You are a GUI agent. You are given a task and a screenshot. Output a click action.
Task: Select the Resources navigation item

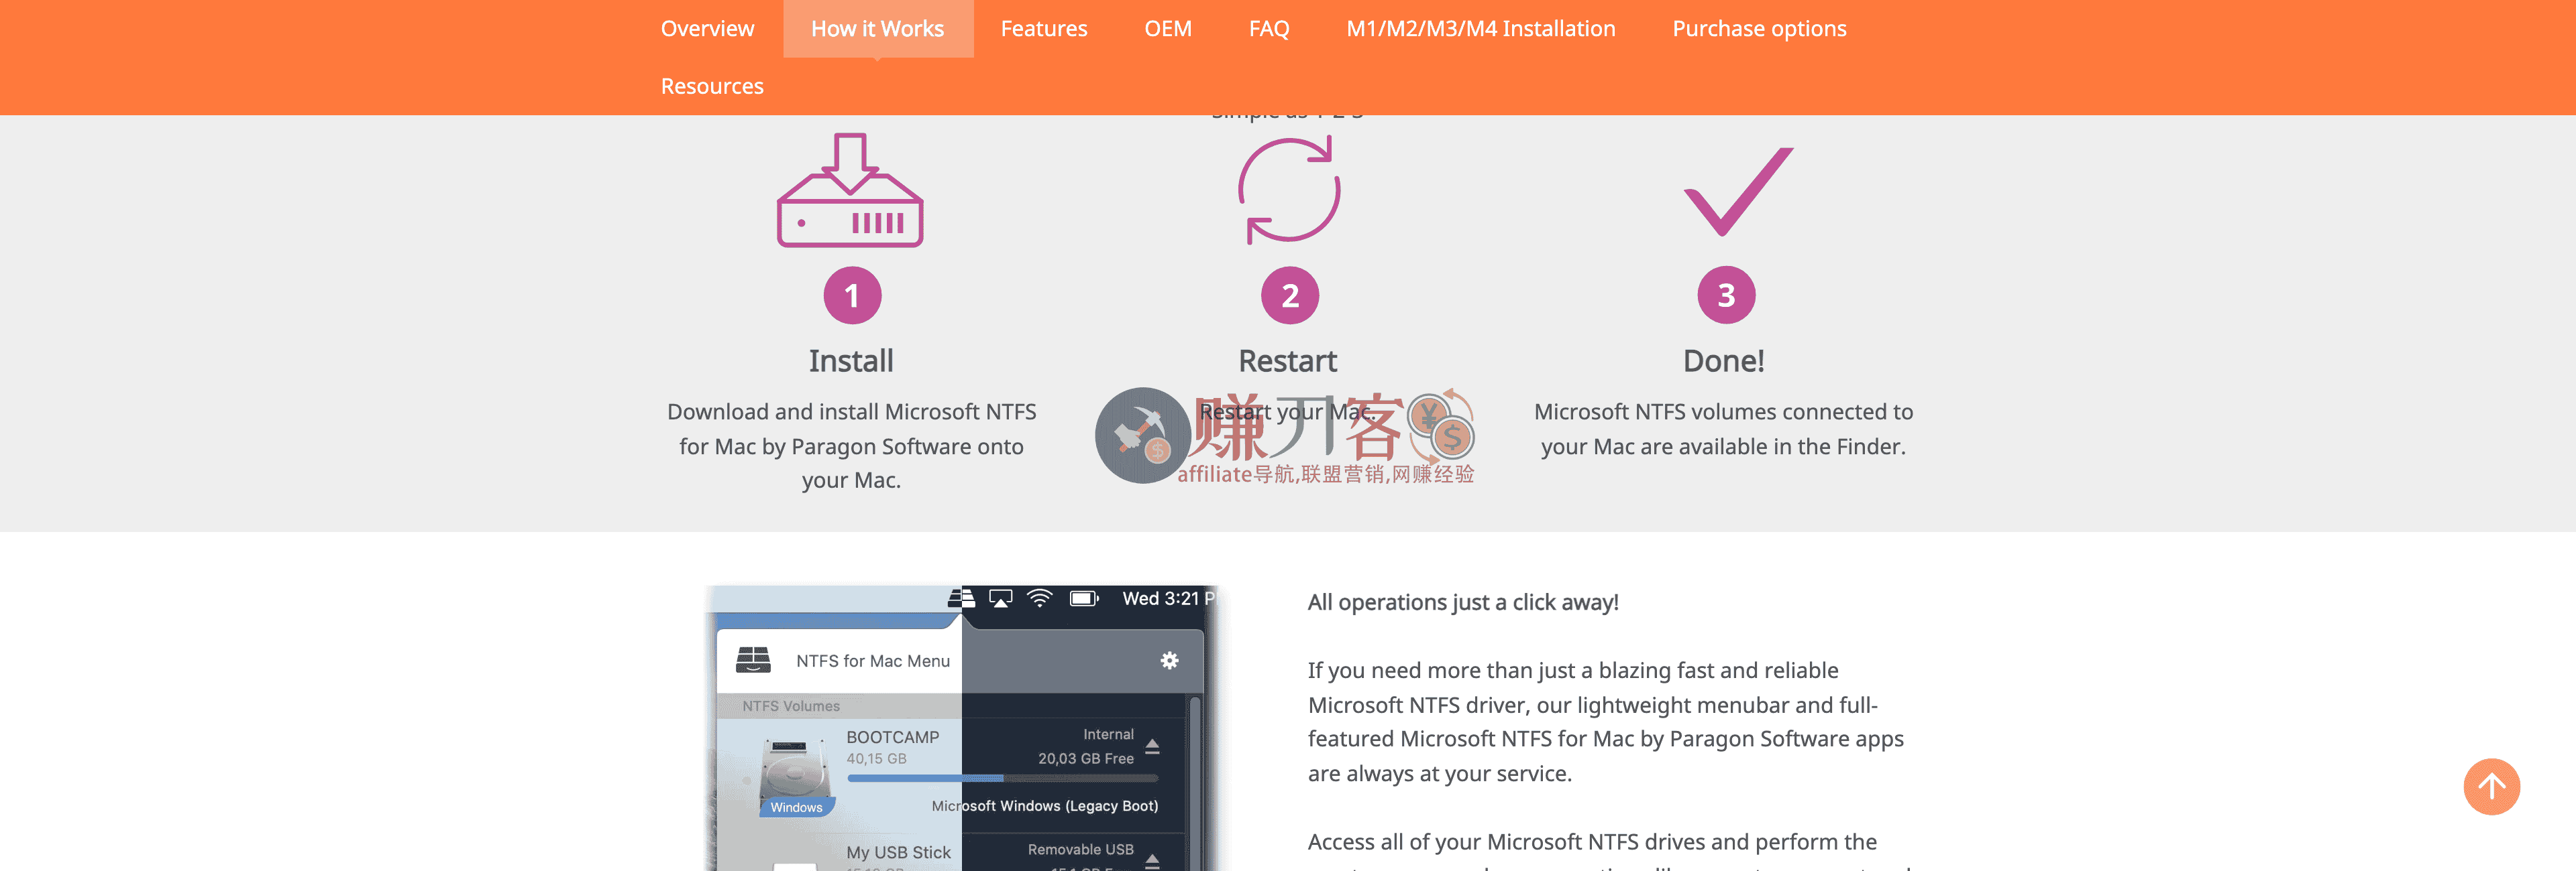click(x=711, y=86)
